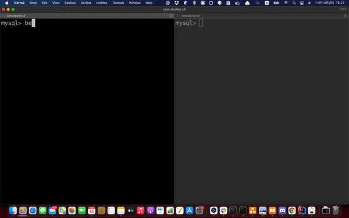Open Slack from the Dock
Screen dimensions: 349x218
(x=223, y=210)
